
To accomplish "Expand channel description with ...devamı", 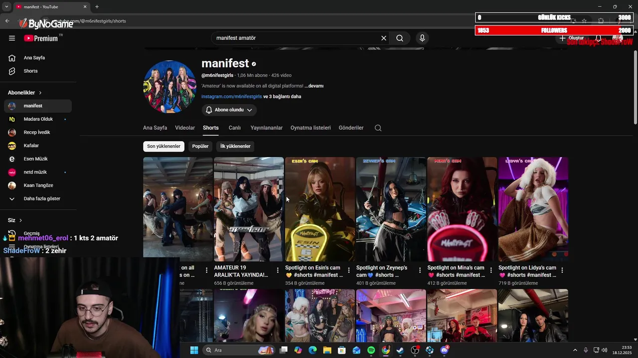I will 314,86.
